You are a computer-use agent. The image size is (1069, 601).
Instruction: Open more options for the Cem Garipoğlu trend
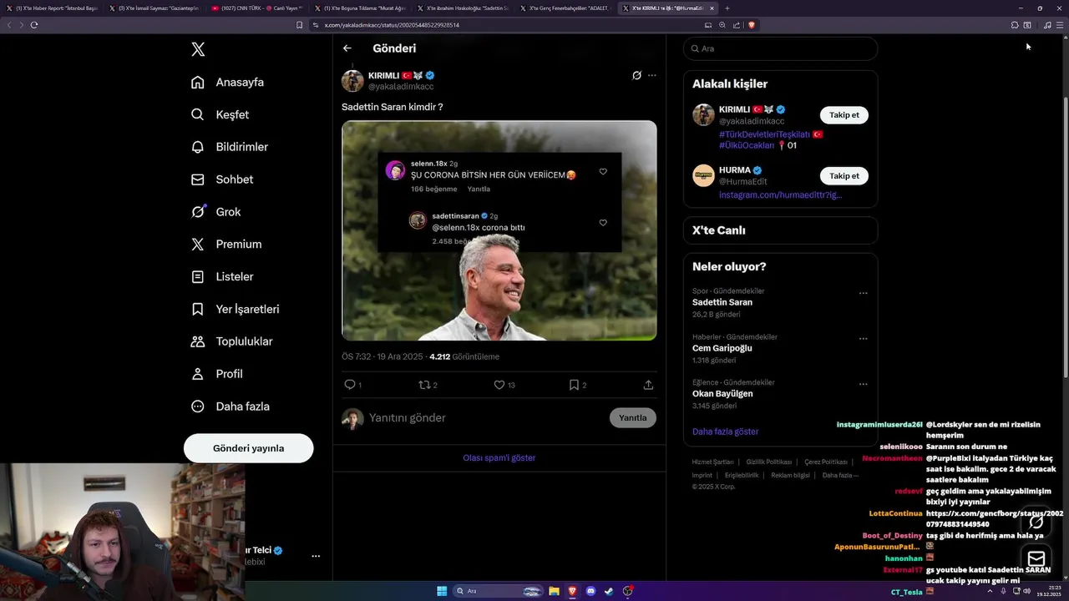tap(864, 339)
